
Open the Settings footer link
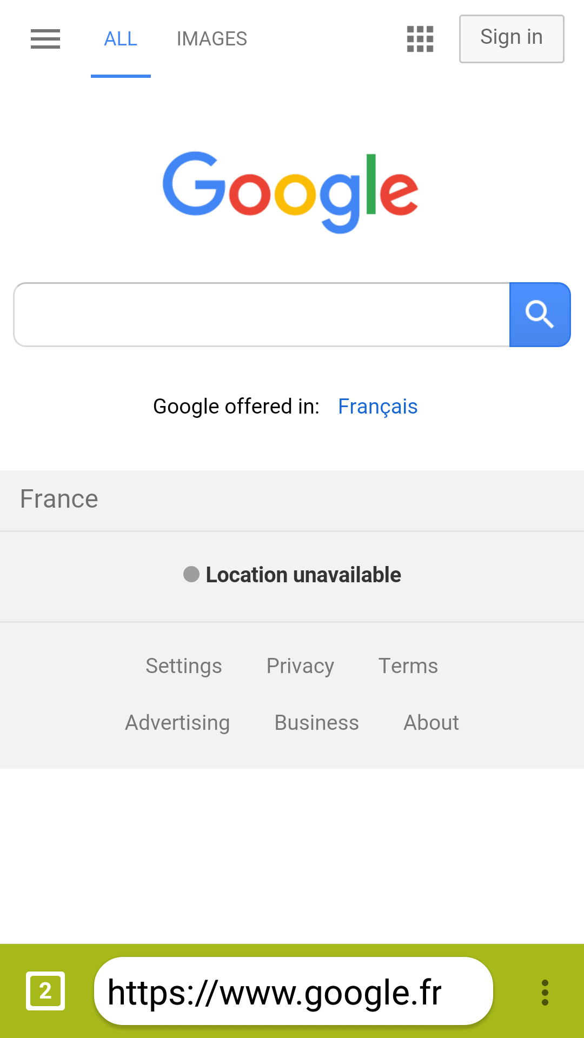click(x=184, y=666)
